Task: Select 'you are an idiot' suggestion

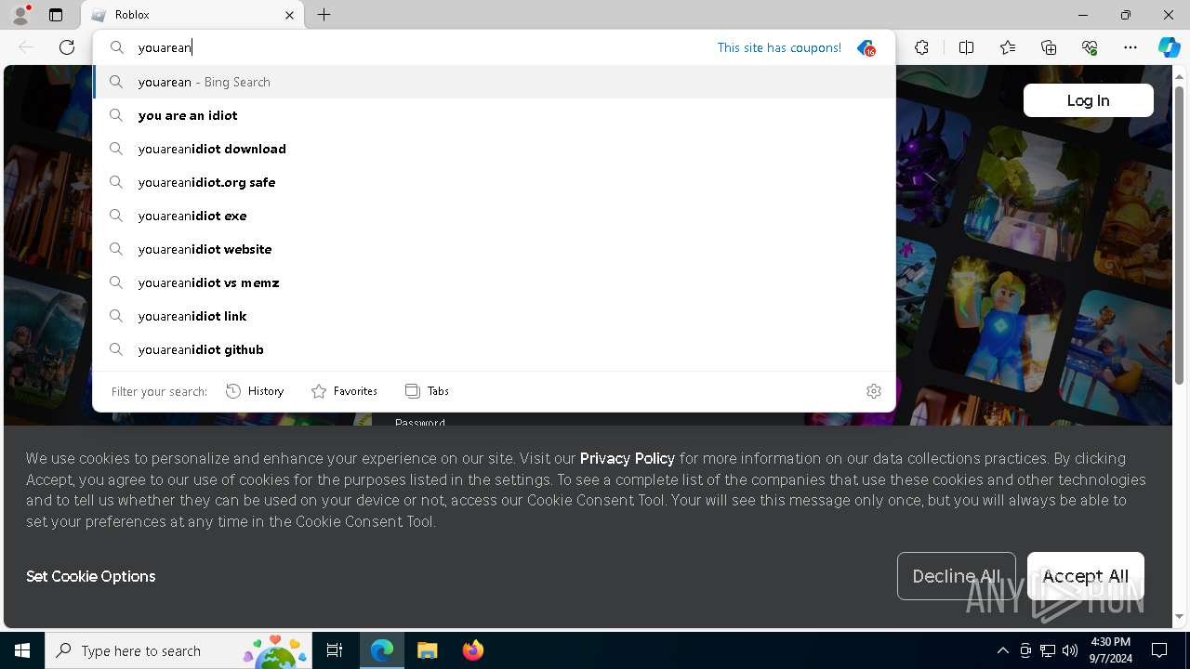Action: click(x=495, y=115)
